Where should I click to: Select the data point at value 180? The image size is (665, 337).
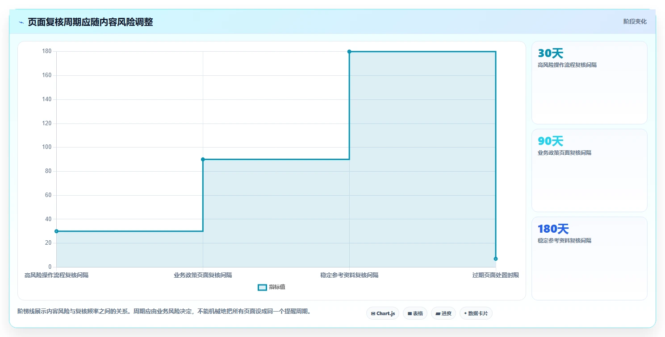(349, 52)
